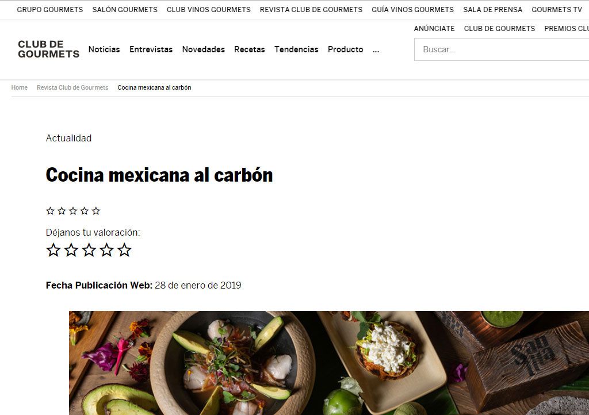Viewport: 589px width, 415px height.
Task: Click the 'Cocina mexicana al carbón' breadcrumb text
Action: pos(154,87)
